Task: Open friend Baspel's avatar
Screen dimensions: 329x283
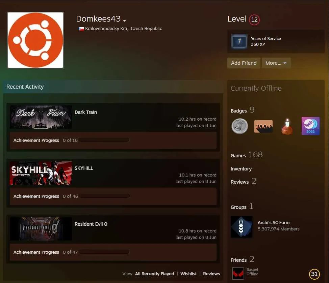Action: point(238,274)
